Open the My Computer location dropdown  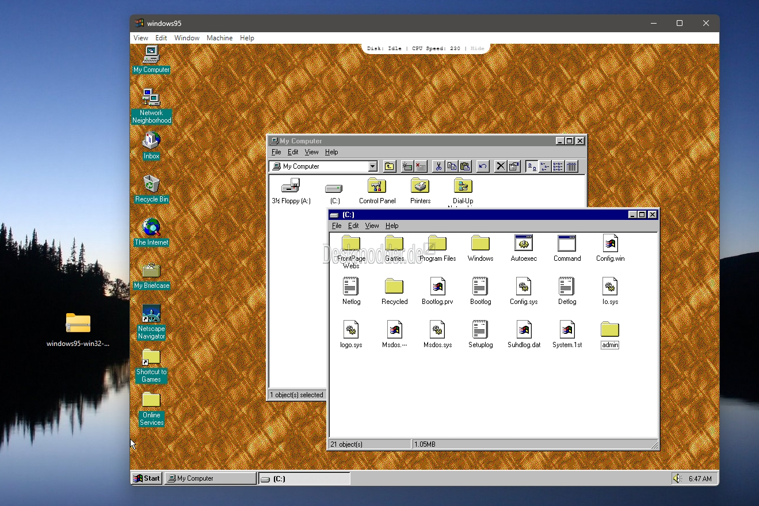coord(372,166)
